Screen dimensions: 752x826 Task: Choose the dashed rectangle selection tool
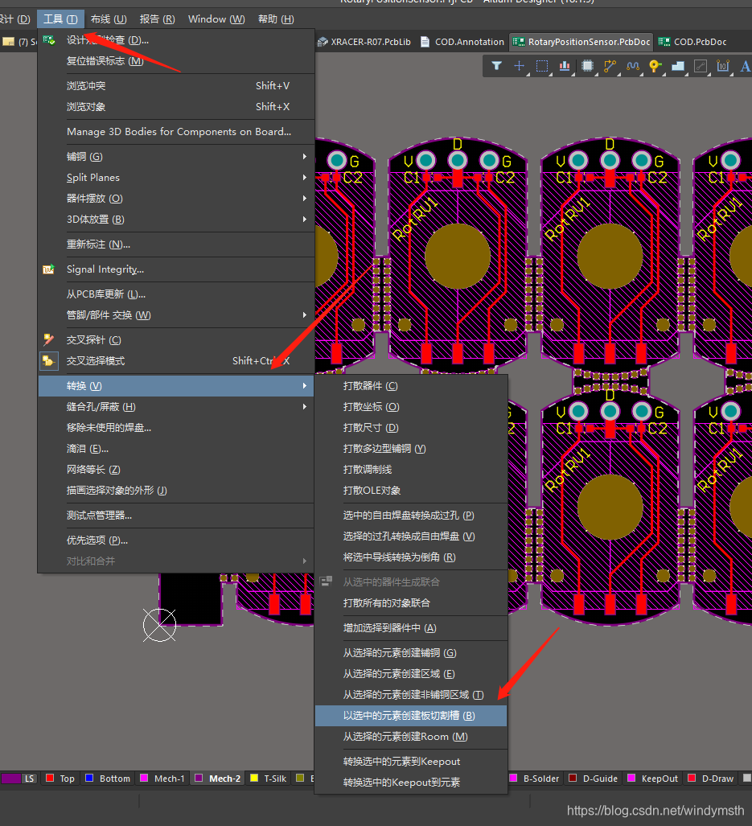542,66
